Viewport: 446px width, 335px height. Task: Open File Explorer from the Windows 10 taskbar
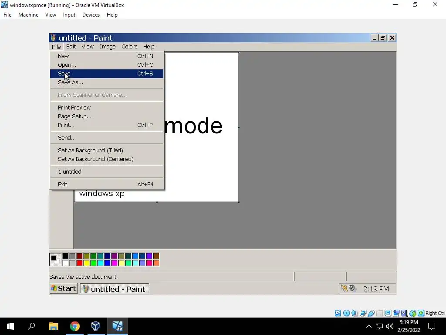point(53,326)
